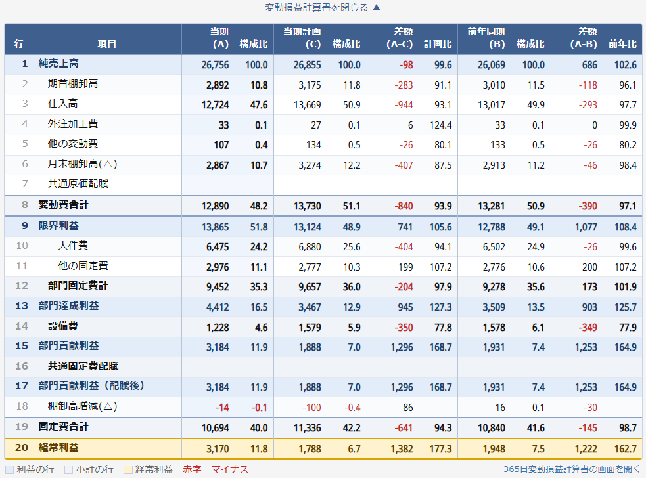
Task: Select the 限界利益 row label
Action: tap(58, 226)
